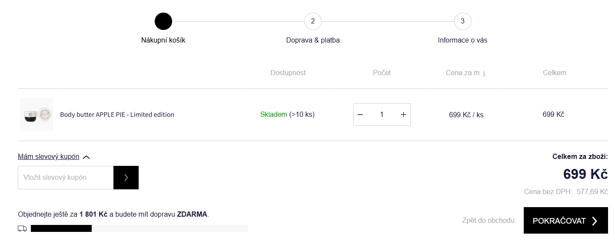
Task: Click the quantity number field
Action: tap(382, 115)
